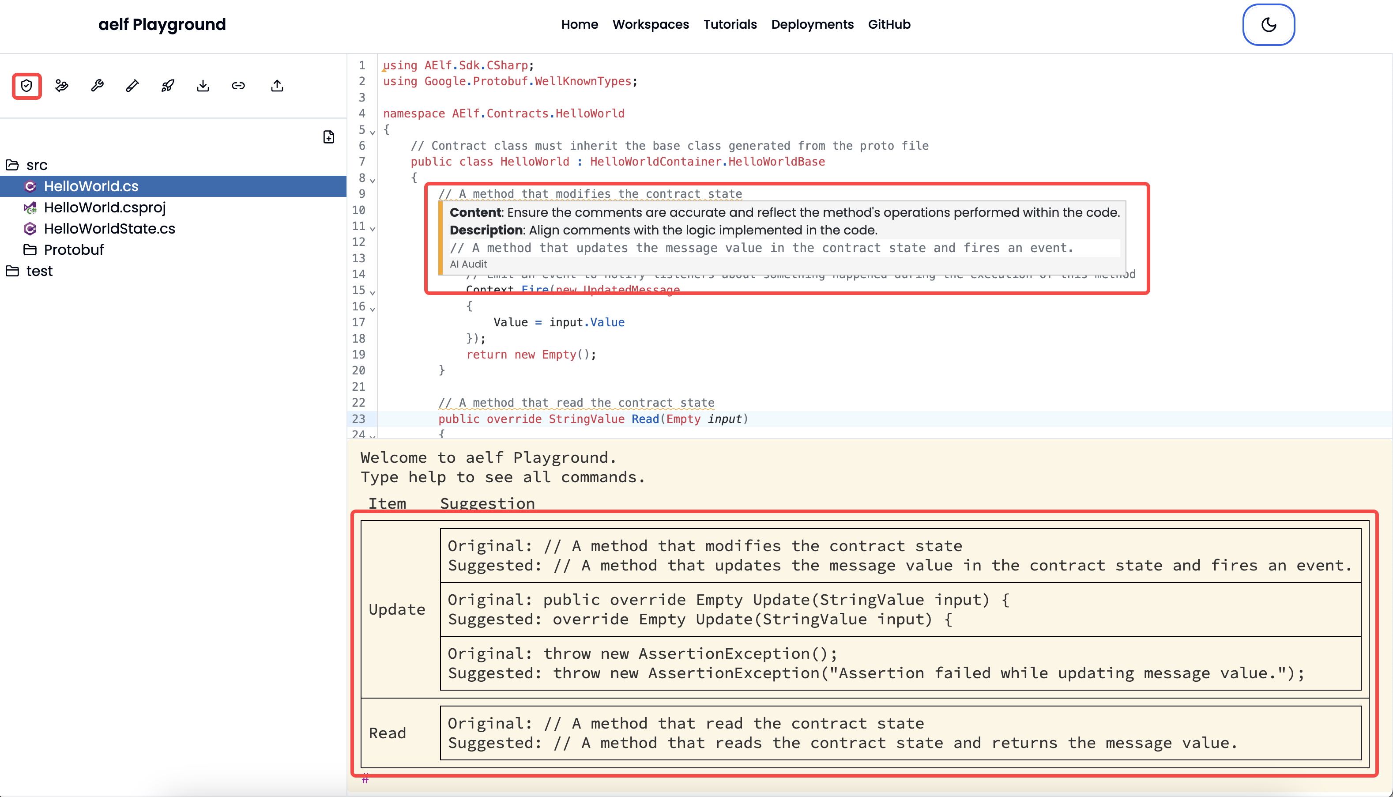
Task: Click the HelloWorld.cs C# file icon
Action: 30,186
